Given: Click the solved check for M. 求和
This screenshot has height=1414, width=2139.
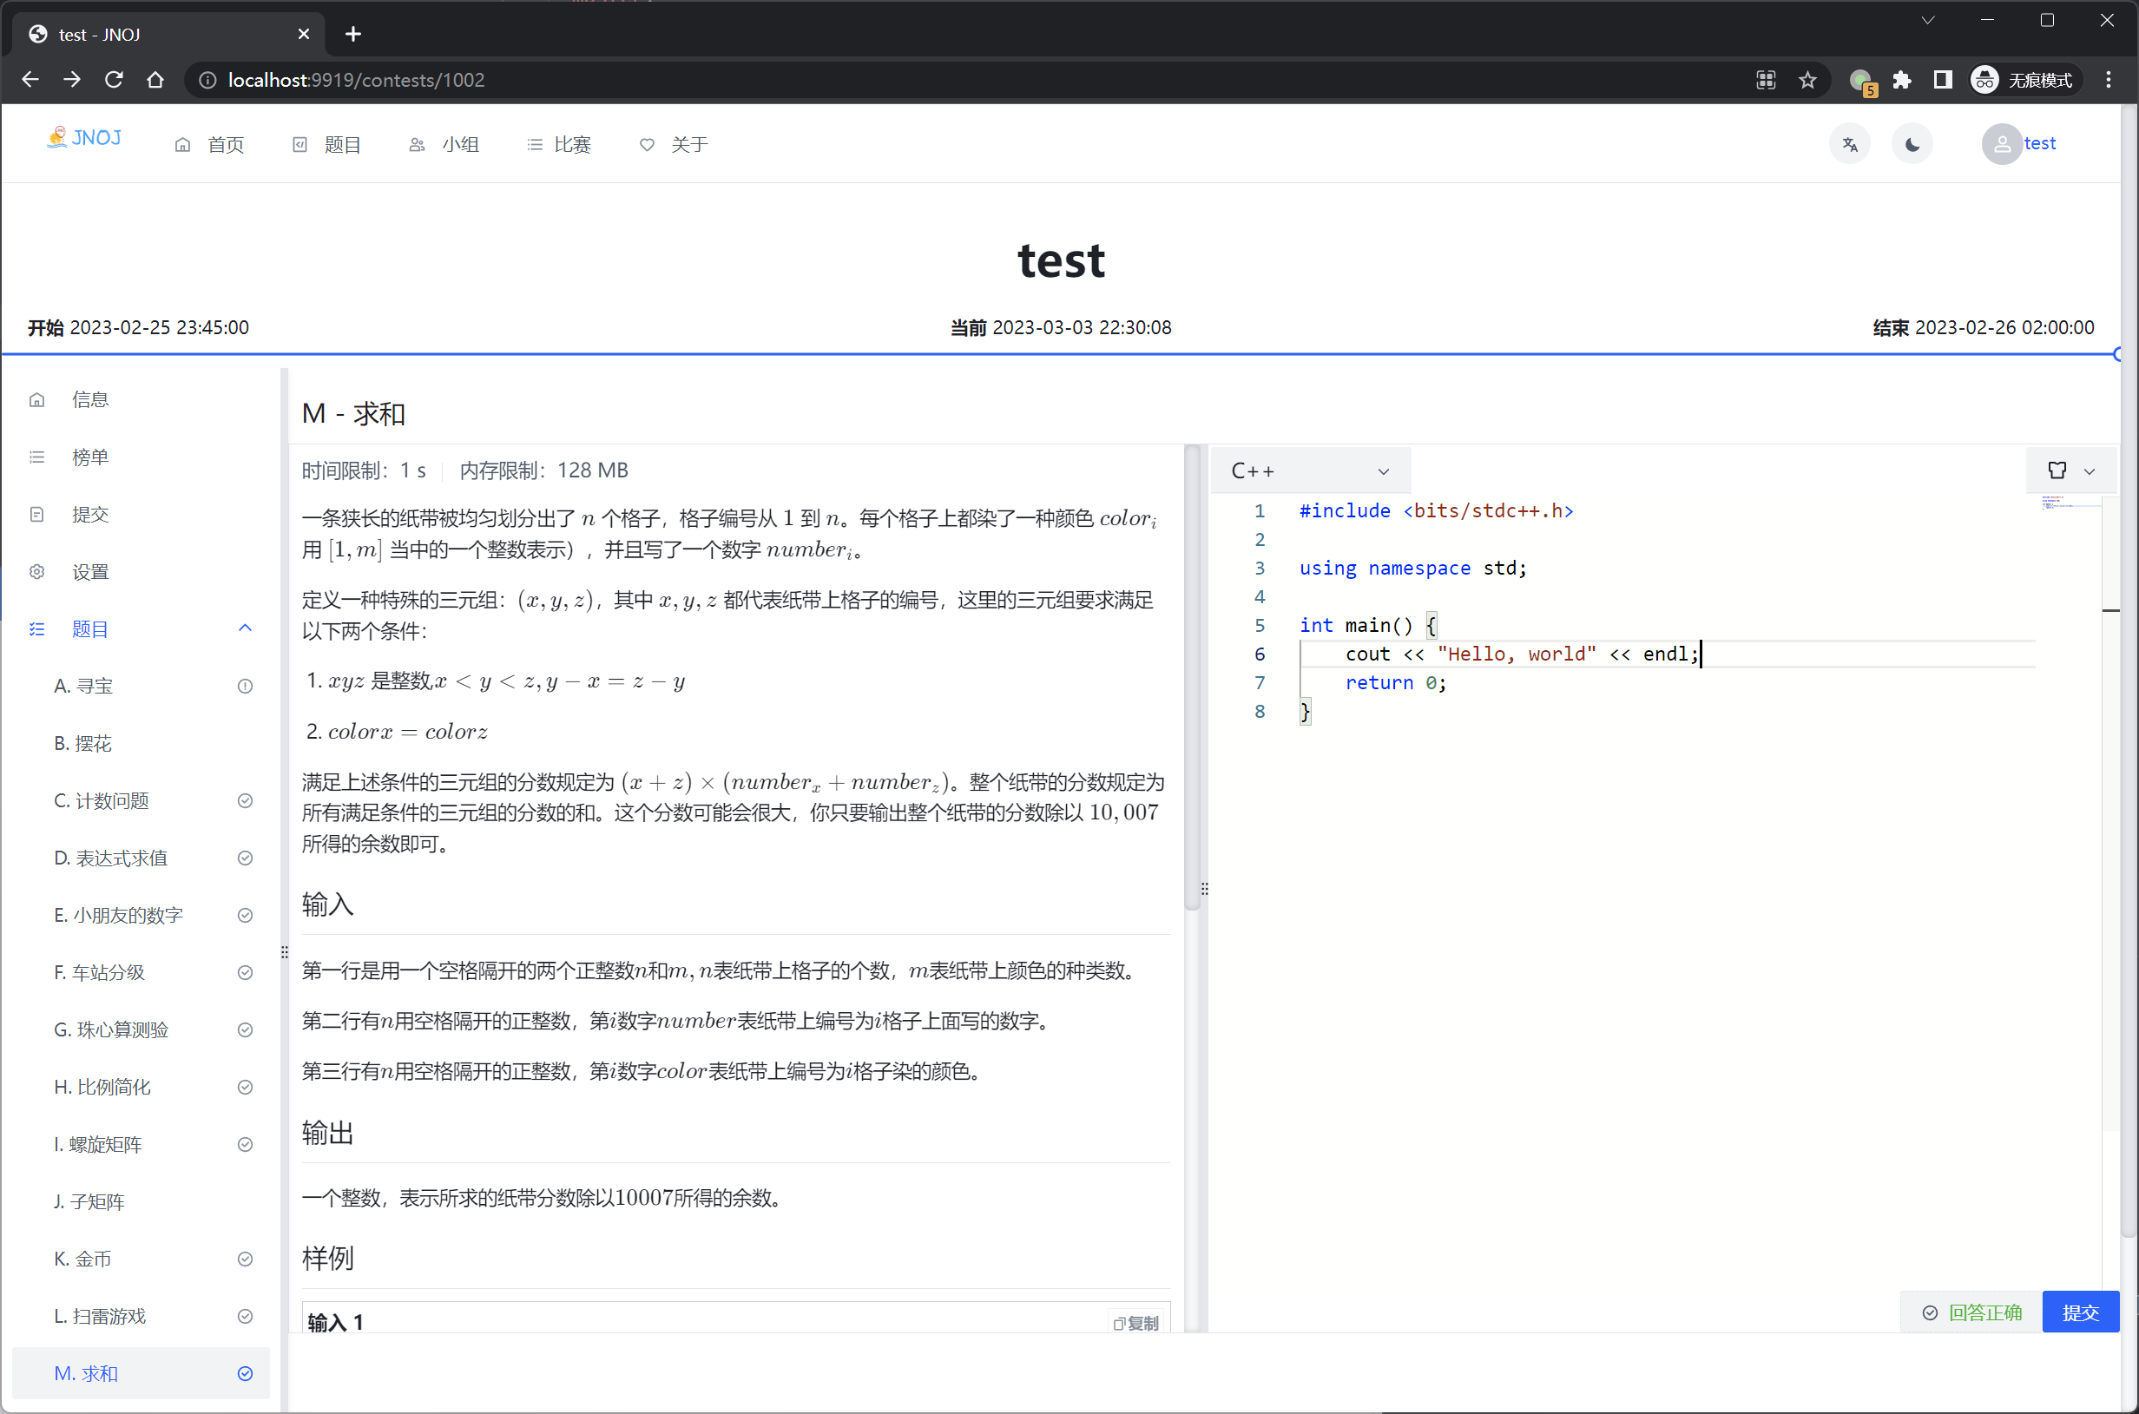Looking at the screenshot, I should point(245,1373).
